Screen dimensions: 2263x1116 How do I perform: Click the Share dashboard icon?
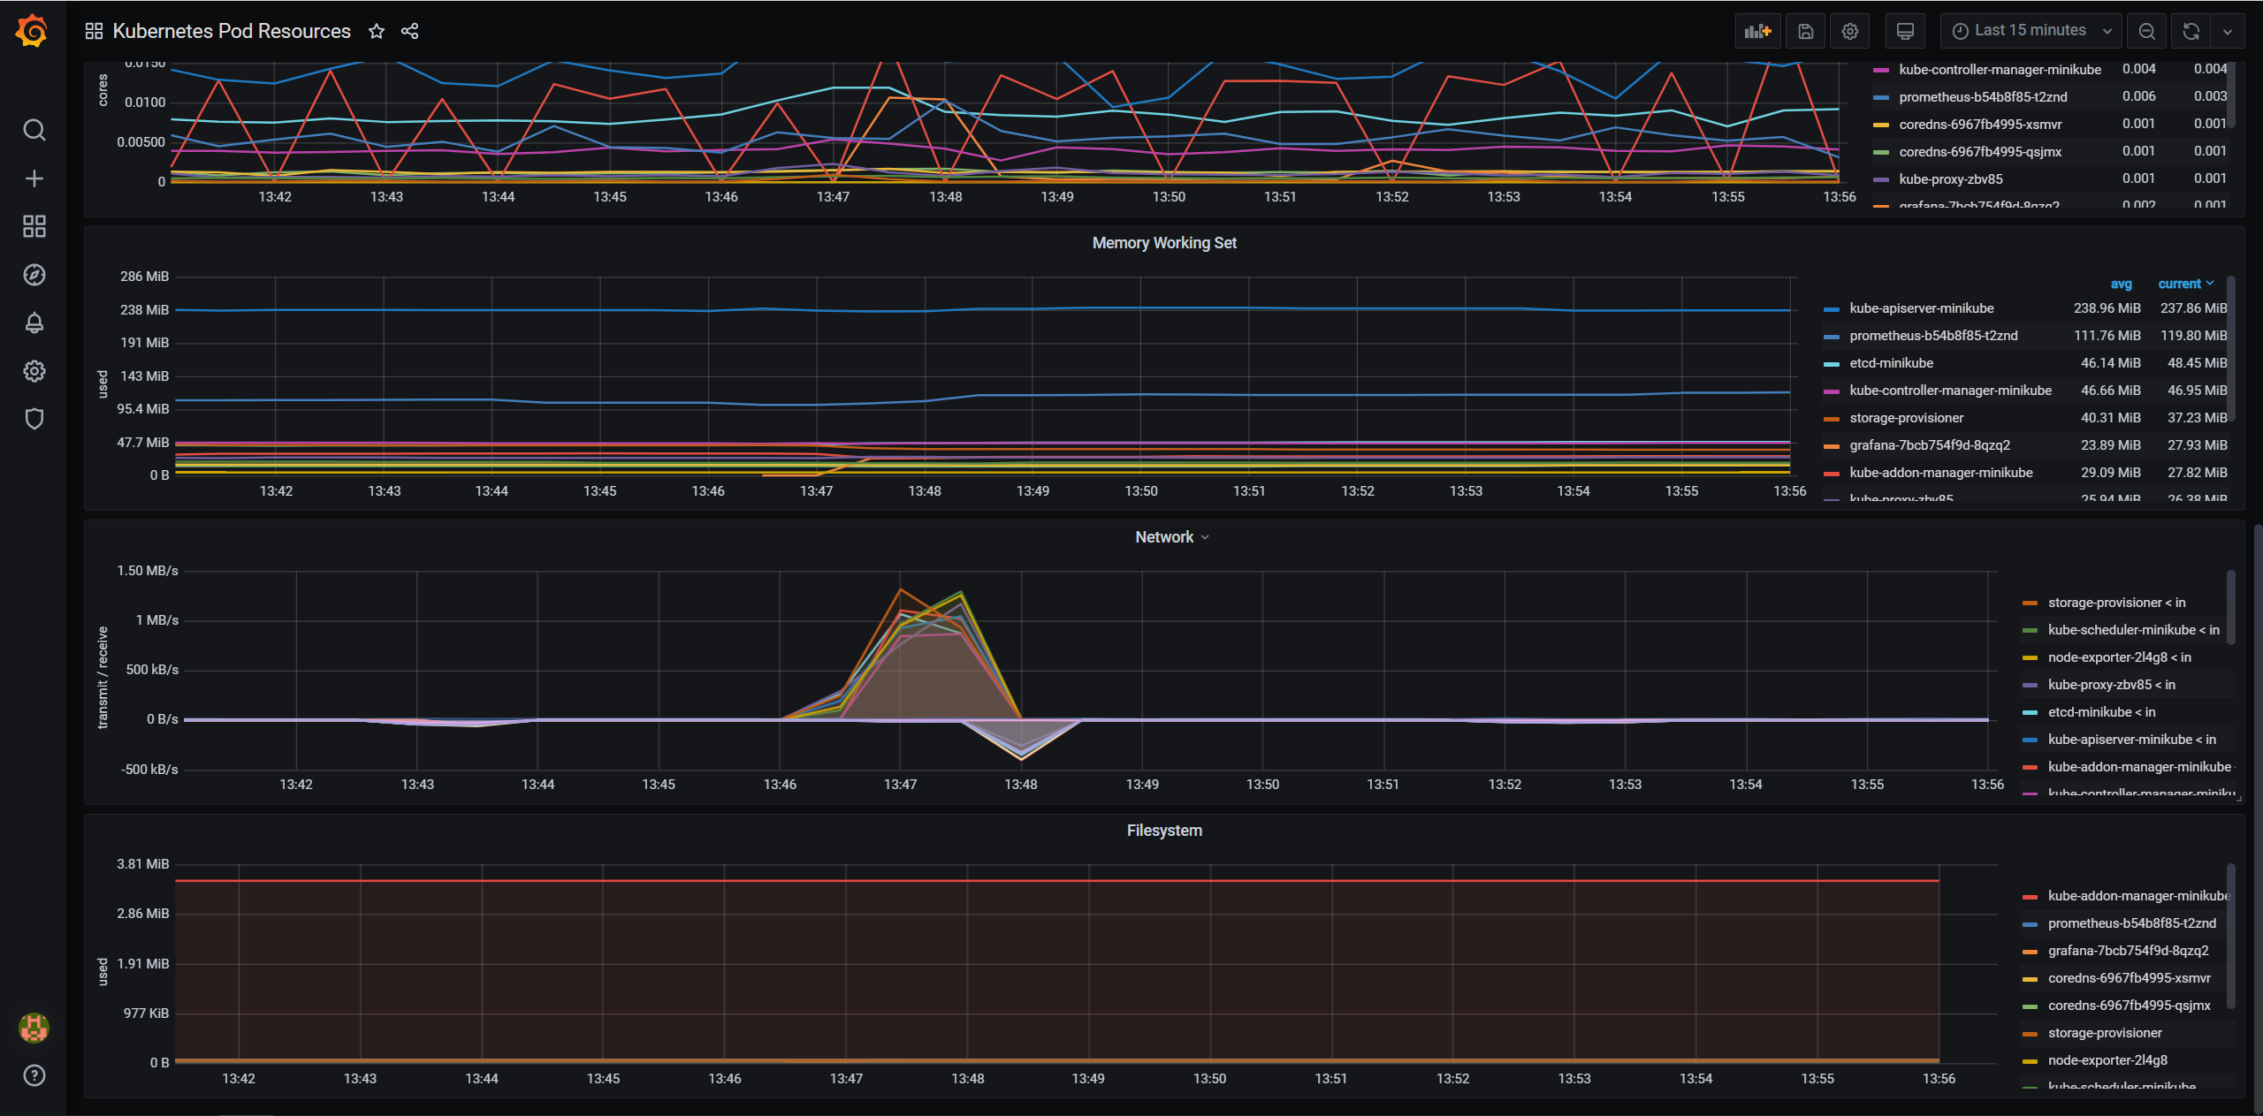click(409, 32)
